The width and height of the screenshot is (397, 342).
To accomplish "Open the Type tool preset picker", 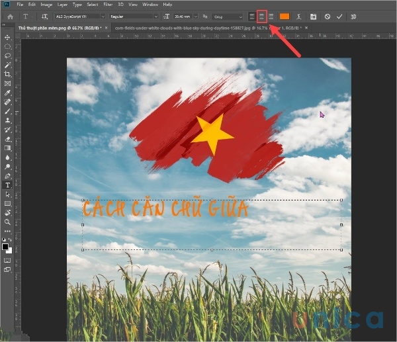I will click(26, 17).
